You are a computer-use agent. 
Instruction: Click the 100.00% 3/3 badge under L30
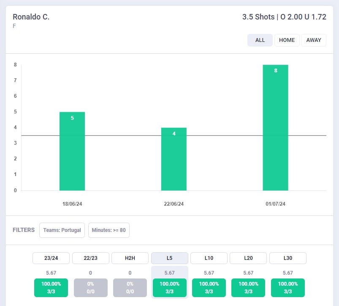tap(288, 288)
